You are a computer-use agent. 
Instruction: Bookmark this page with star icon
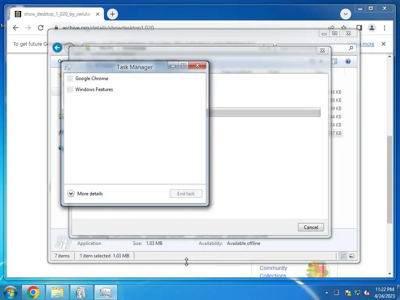pos(344,28)
